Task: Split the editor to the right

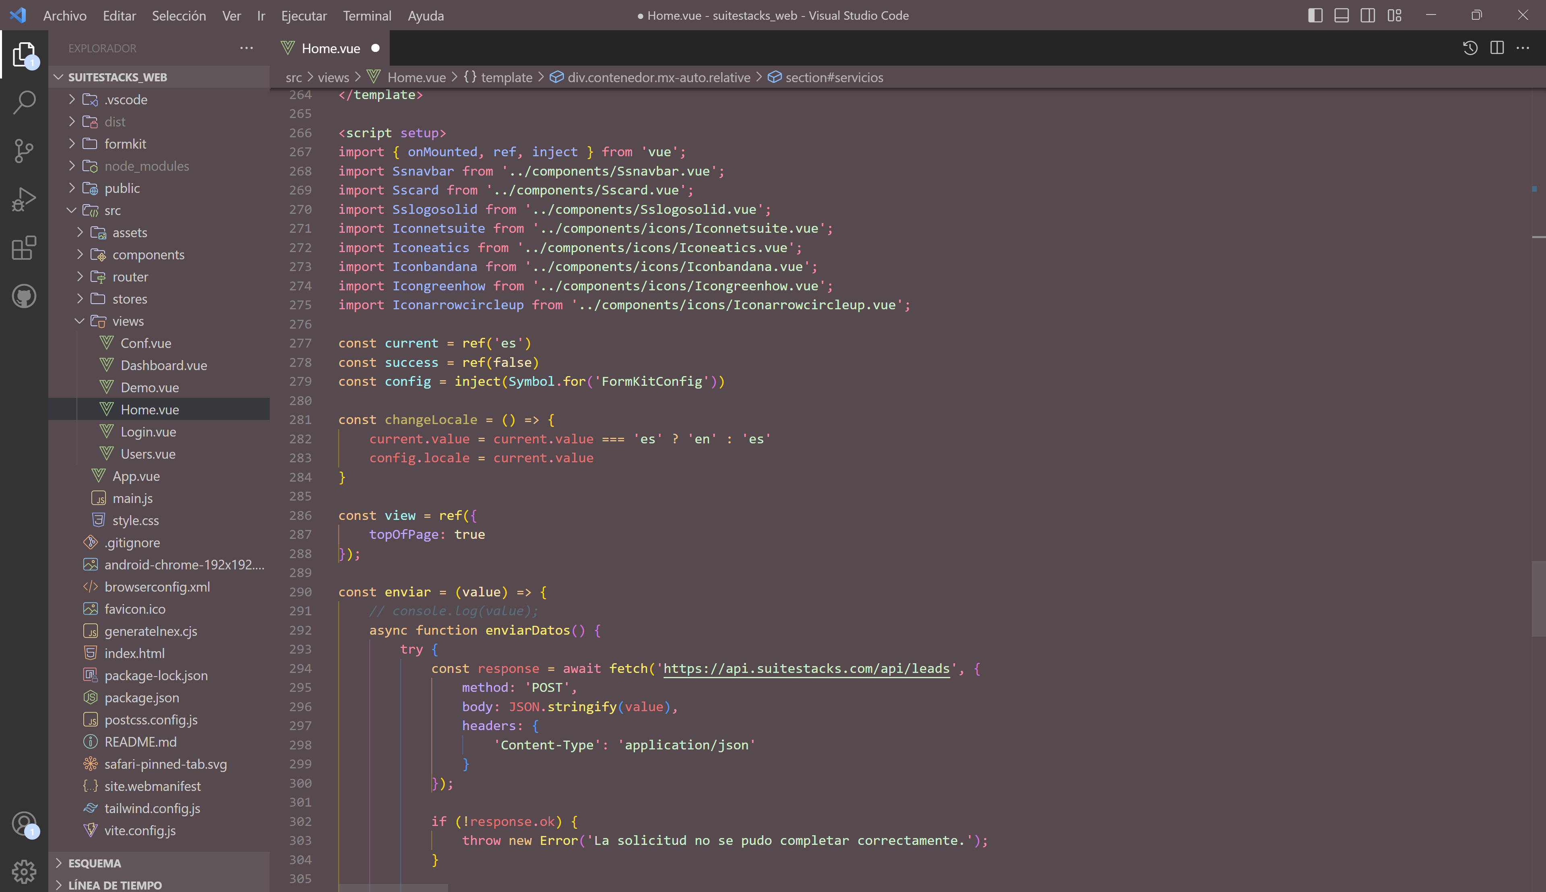Action: pyautogui.click(x=1496, y=48)
